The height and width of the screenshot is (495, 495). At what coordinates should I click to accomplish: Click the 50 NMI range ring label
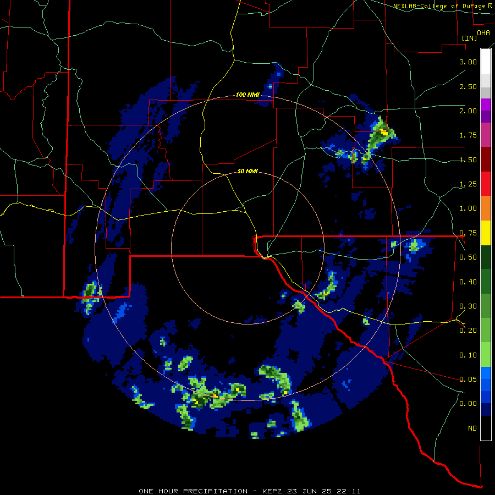click(248, 172)
